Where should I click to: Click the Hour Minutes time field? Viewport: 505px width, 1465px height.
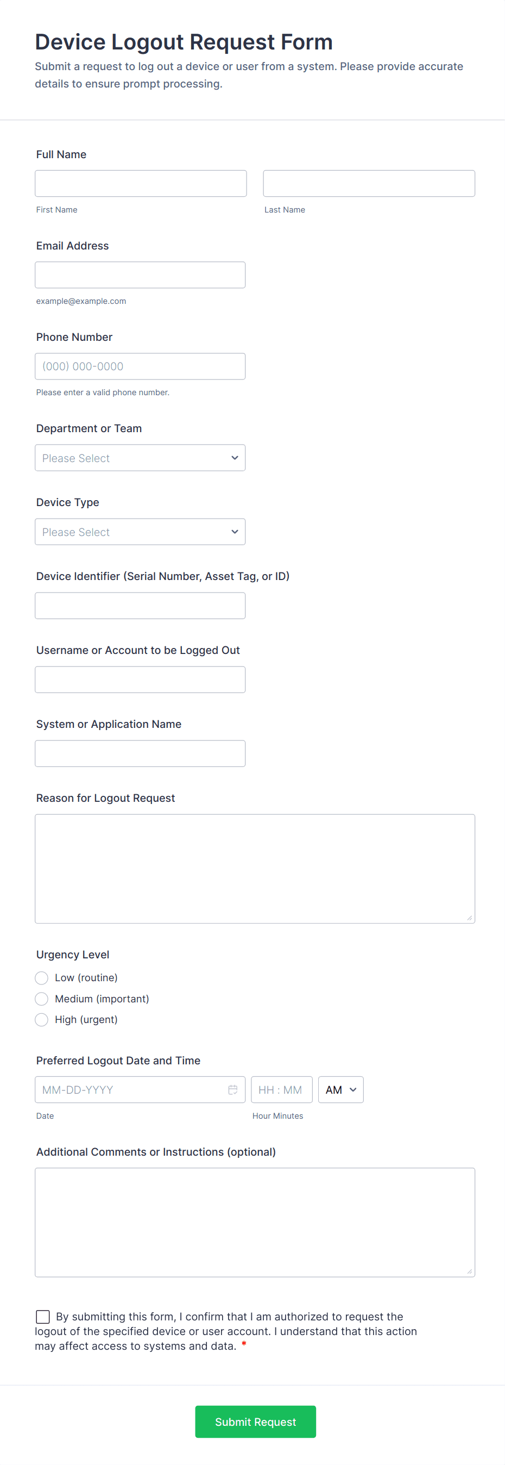pyautogui.click(x=281, y=1089)
